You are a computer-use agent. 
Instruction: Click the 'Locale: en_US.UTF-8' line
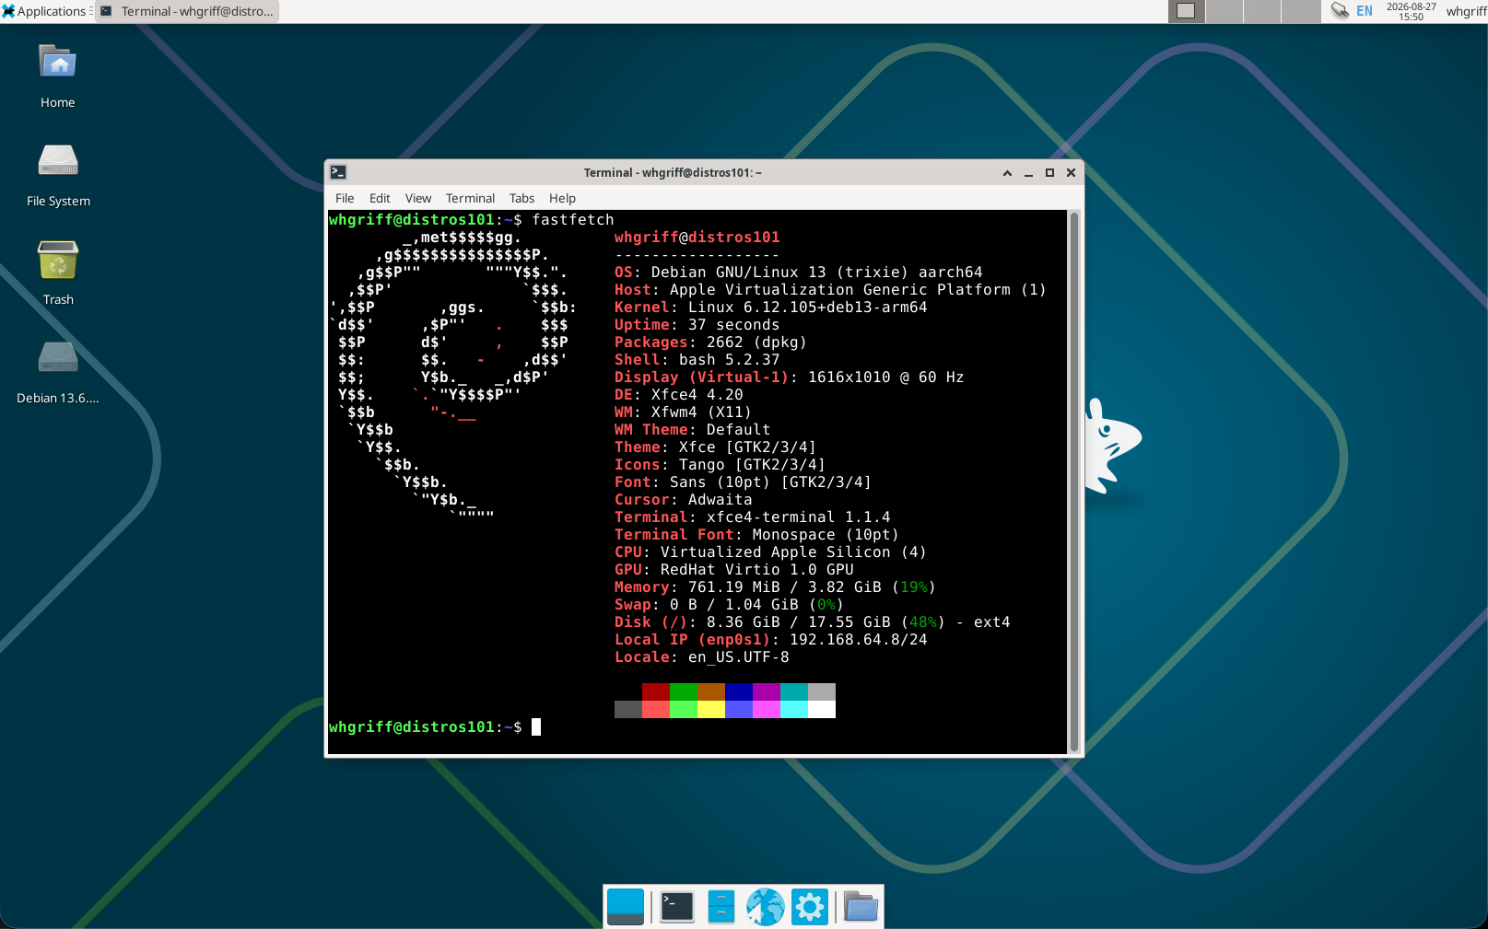pyautogui.click(x=702, y=656)
